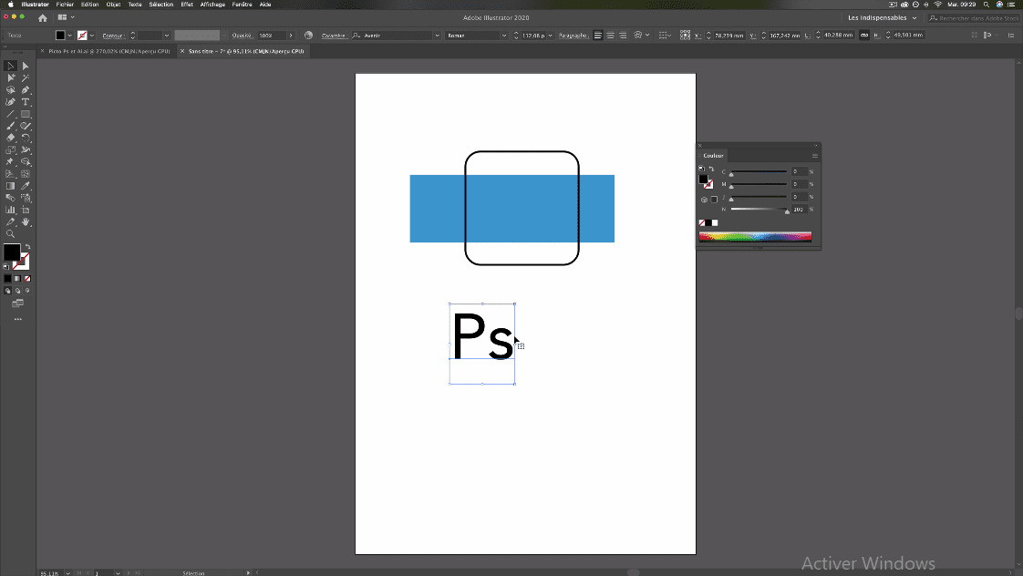This screenshot has height=576, width=1023.
Task: Enable center text alignment
Action: click(x=611, y=36)
